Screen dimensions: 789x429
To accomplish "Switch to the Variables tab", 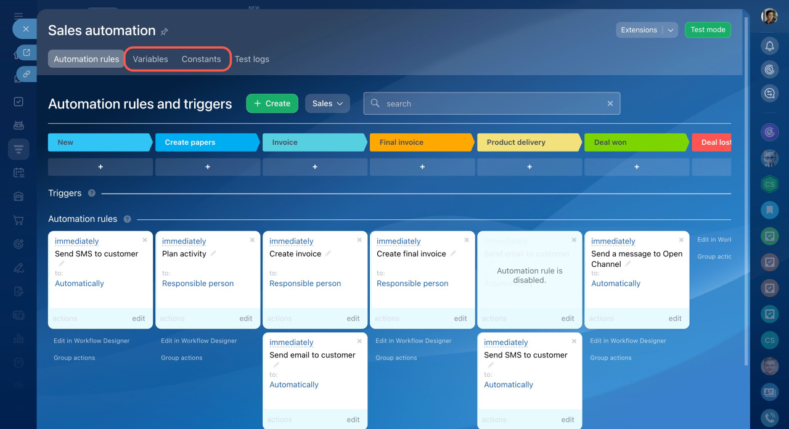I will 150,59.
